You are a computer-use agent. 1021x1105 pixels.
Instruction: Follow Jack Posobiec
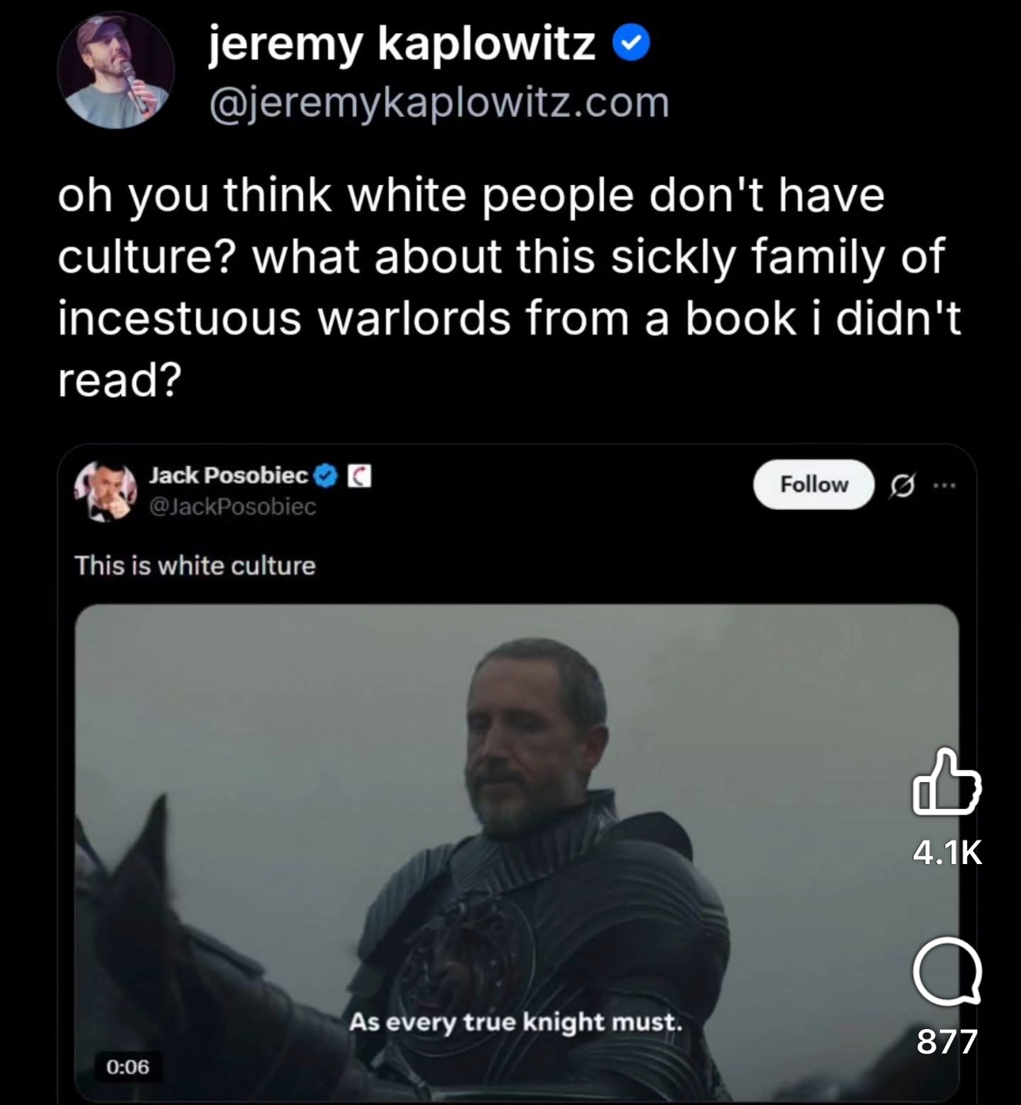[x=813, y=484]
